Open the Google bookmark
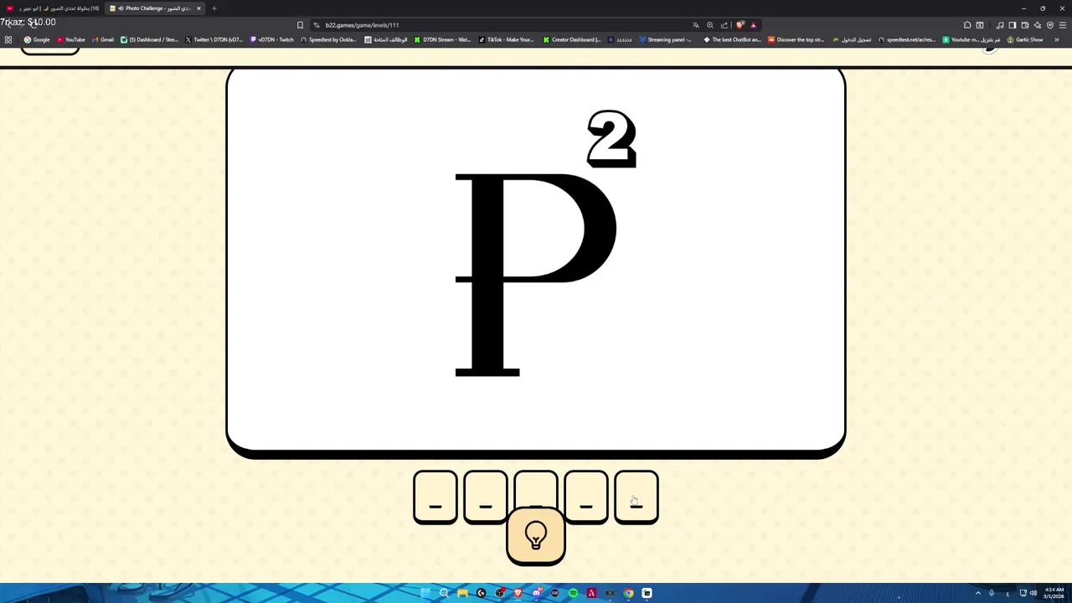This screenshot has width=1072, height=603. [x=37, y=39]
